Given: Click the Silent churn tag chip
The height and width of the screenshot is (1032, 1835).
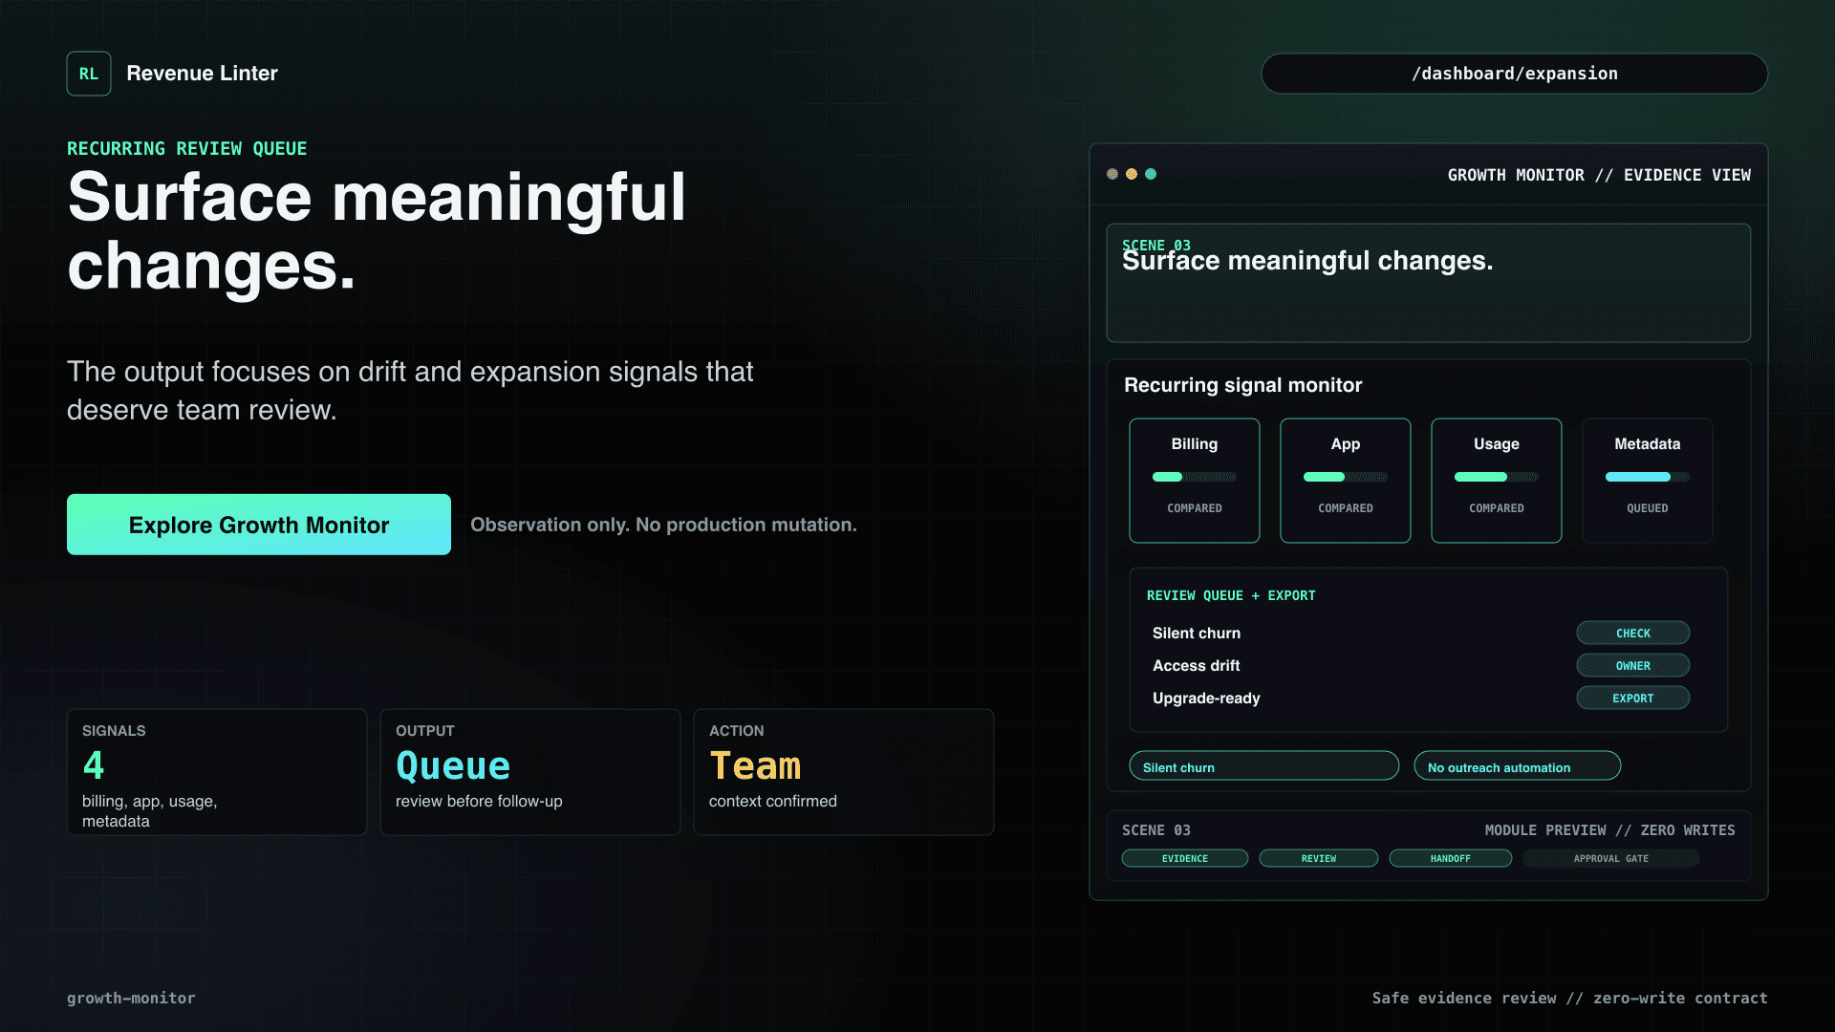Looking at the screenshot, I should click(x=1264, y=766).
